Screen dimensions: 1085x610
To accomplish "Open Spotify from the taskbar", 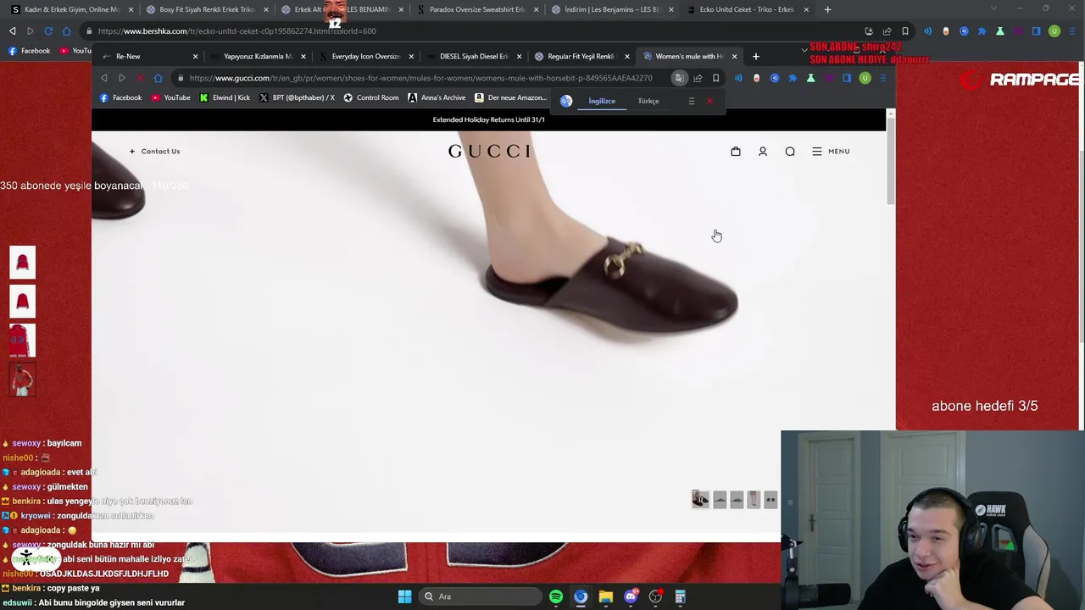I will [x=556, y=596].
